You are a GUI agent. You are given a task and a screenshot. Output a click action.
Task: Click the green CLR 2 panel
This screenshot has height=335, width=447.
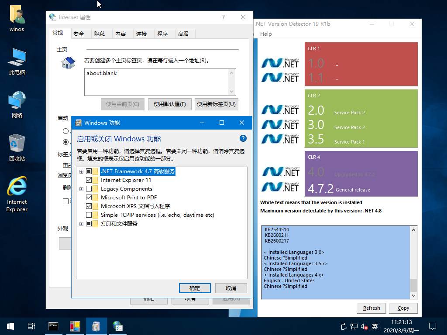coord(361,119)
